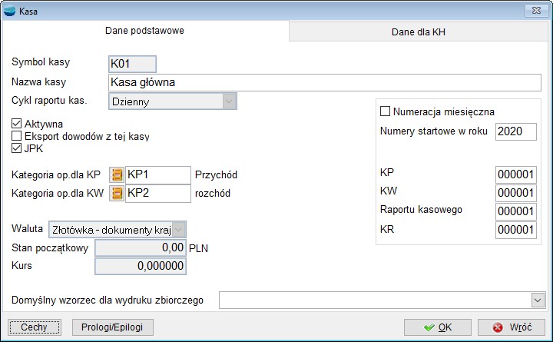This screenshot has width=553, height=342.
Task: Switch to the Dane dla KH tab
Action: [x=419, y=32]
